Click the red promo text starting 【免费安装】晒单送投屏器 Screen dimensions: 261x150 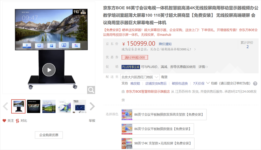click(180, 32)
